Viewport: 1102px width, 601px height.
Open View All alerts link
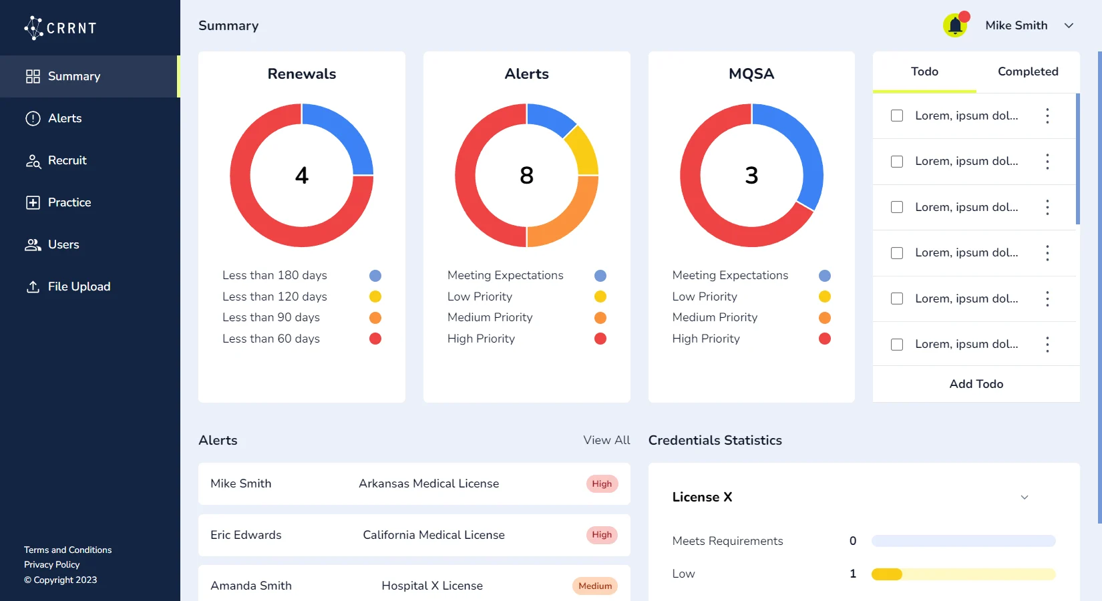(606, 440)
